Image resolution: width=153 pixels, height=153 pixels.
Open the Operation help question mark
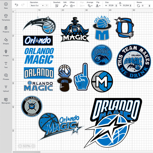click(x=47, y=6)
